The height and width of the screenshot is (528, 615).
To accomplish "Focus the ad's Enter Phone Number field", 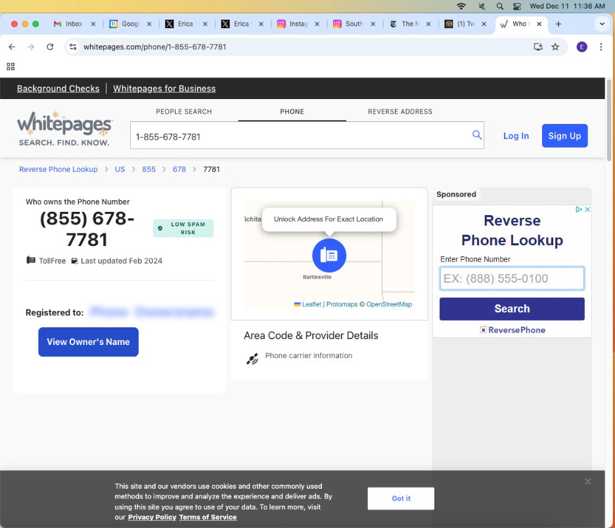I will [512, 278].
